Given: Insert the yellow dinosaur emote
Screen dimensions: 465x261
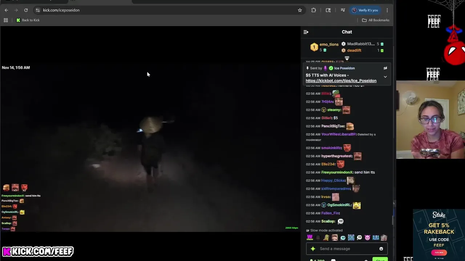Looking at the screenshot, I should [x=326, y=238].
